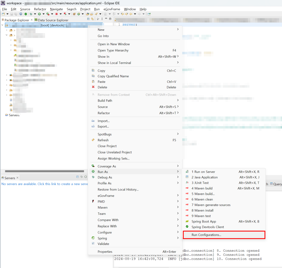The width and height of the screenshot is (282, 268).
Task: Open the Run button dropdown arrow
Action: coord(43,14)
